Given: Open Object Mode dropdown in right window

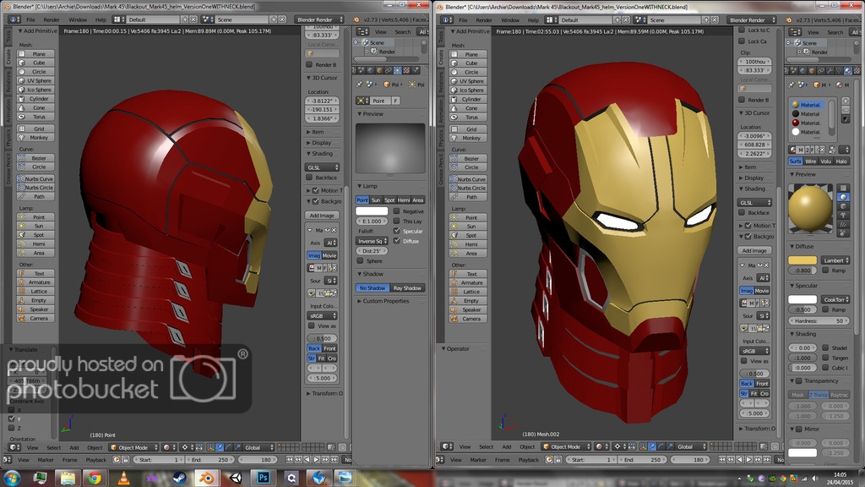Looking at the screenshot, I should [x=565, y=446].
